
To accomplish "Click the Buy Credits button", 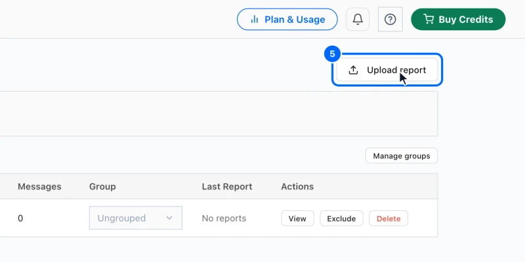I will (458, 20).
